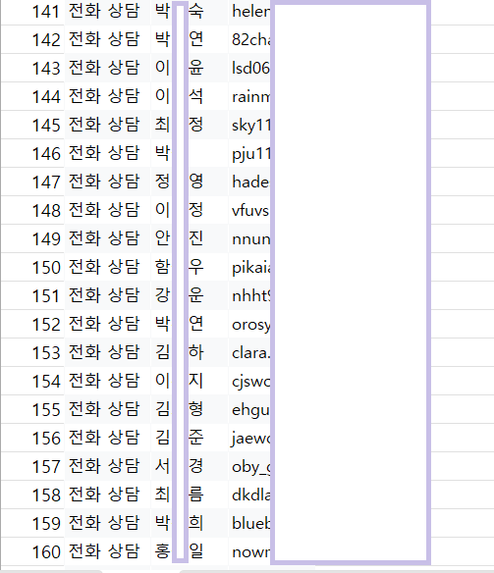The height and width of the screenshot is (573, 494).
Task: Click surname 함 in row 150
Action: (162, 267)
